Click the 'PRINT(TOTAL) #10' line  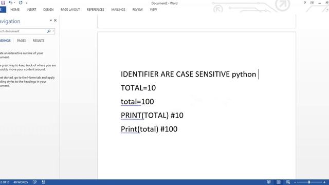click(152, 115)
